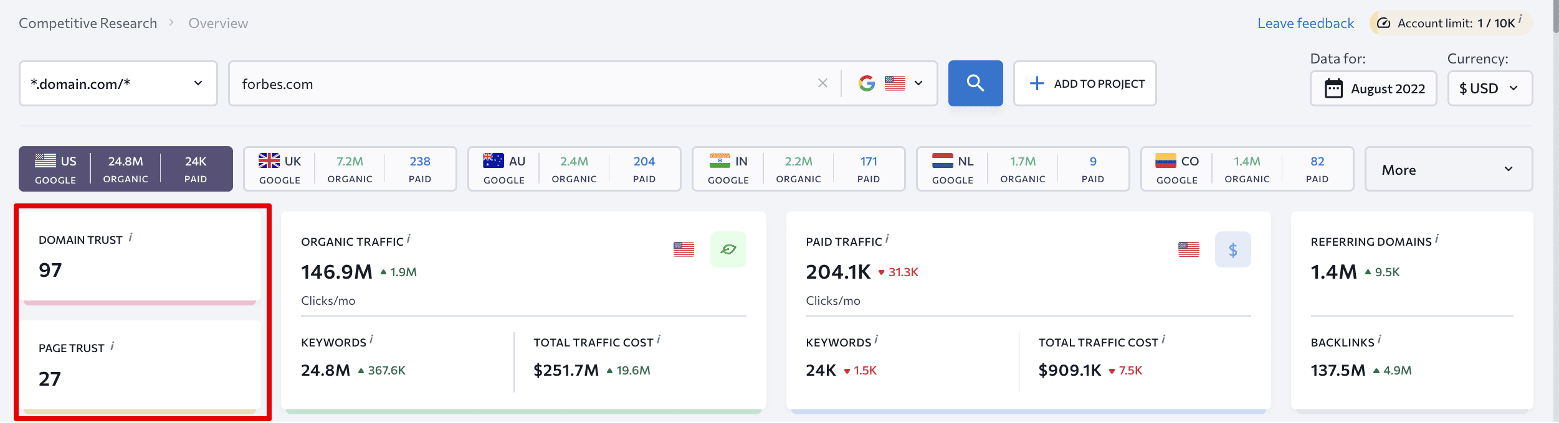The width and height of the screenshot is (1559, 423).
Task: Select the US Google tab
Action: [126, 169]
